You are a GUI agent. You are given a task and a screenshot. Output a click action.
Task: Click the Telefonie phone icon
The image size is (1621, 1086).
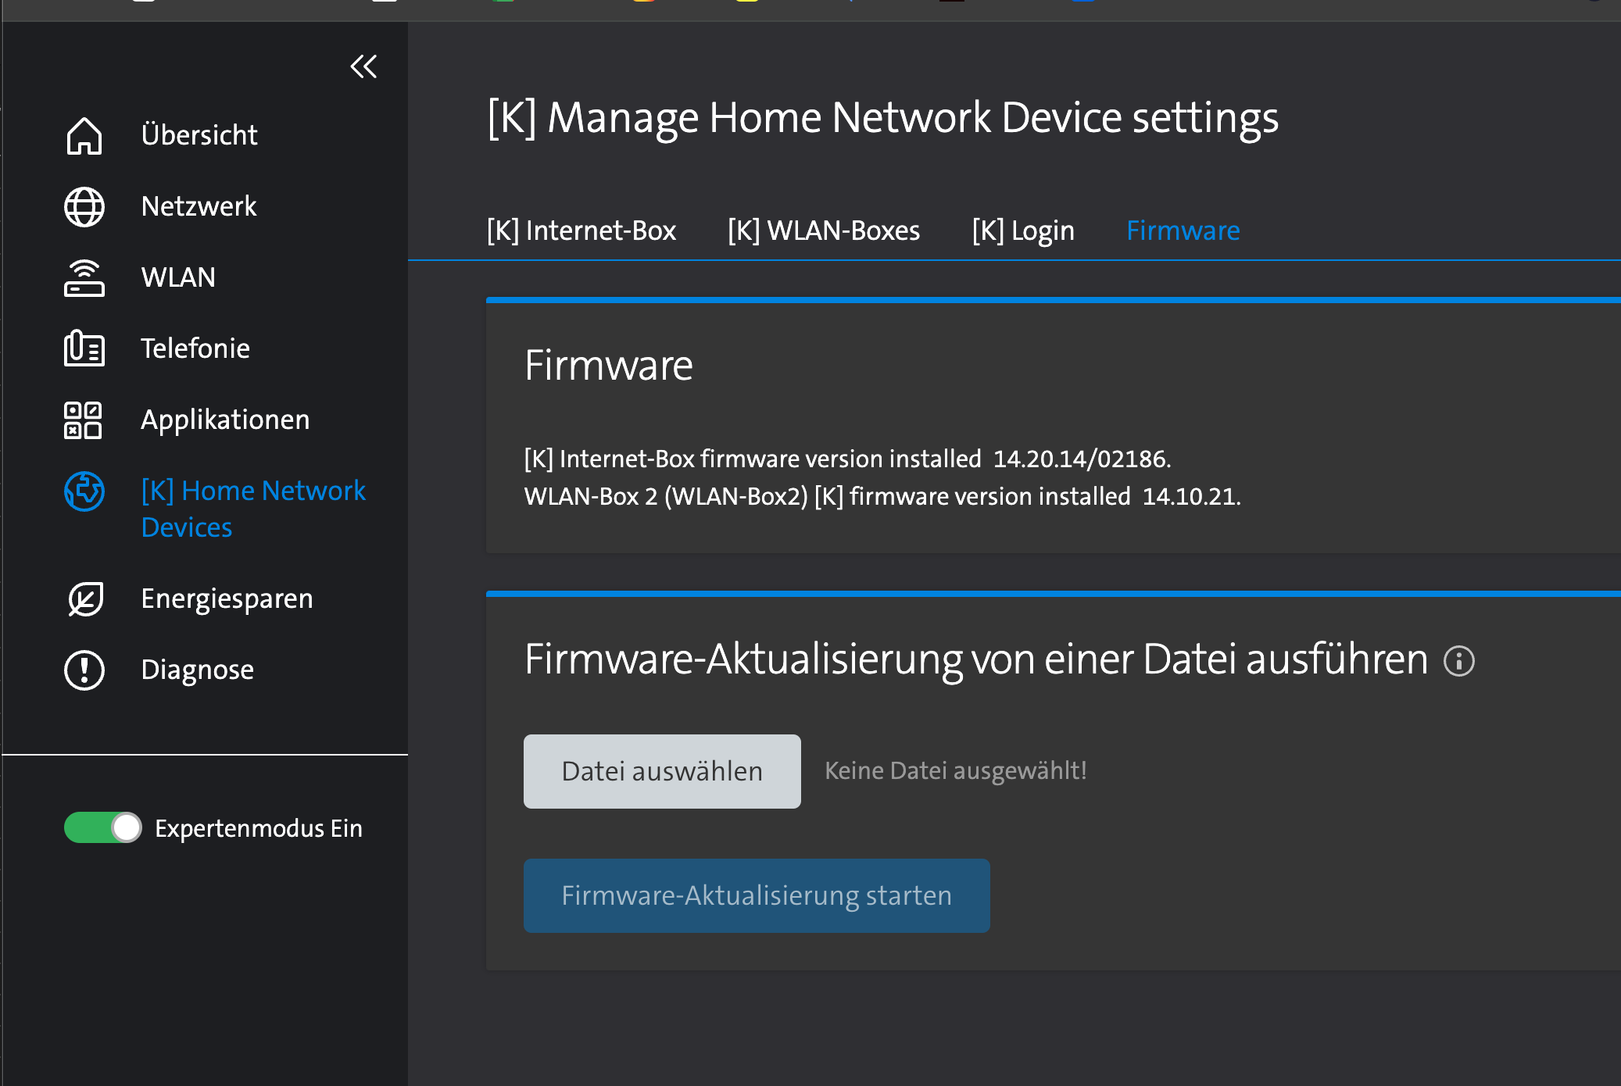(84, 348)
